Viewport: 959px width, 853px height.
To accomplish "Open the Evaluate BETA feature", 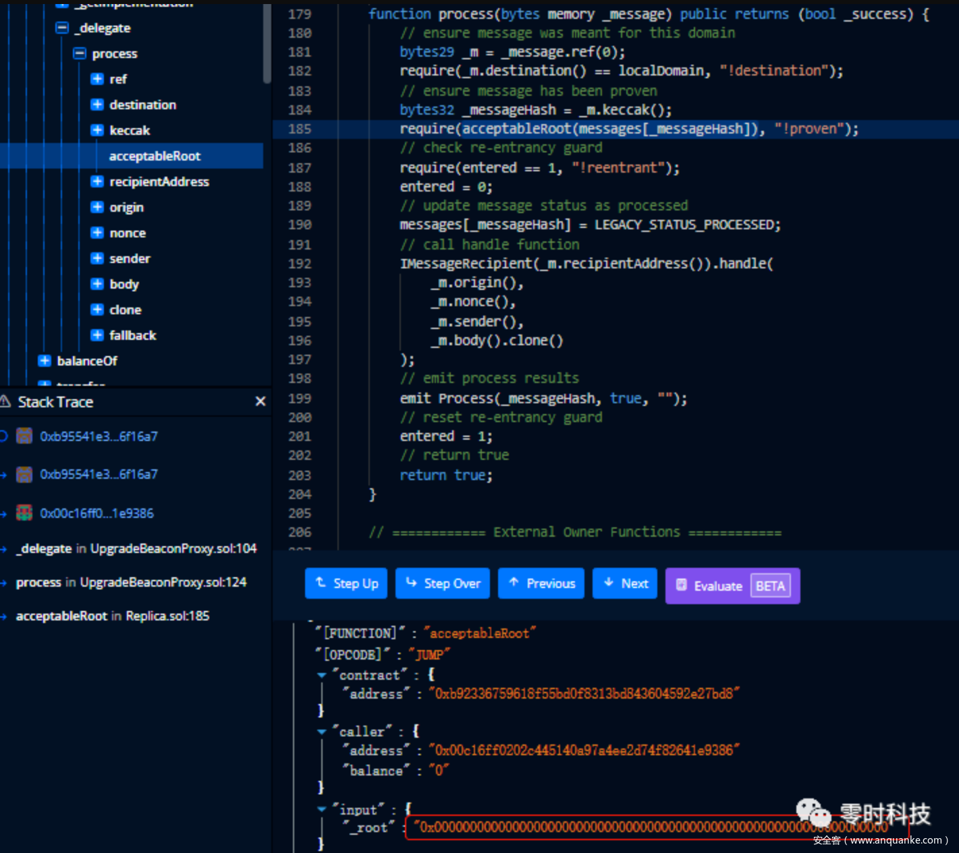I will coord(733,586).
